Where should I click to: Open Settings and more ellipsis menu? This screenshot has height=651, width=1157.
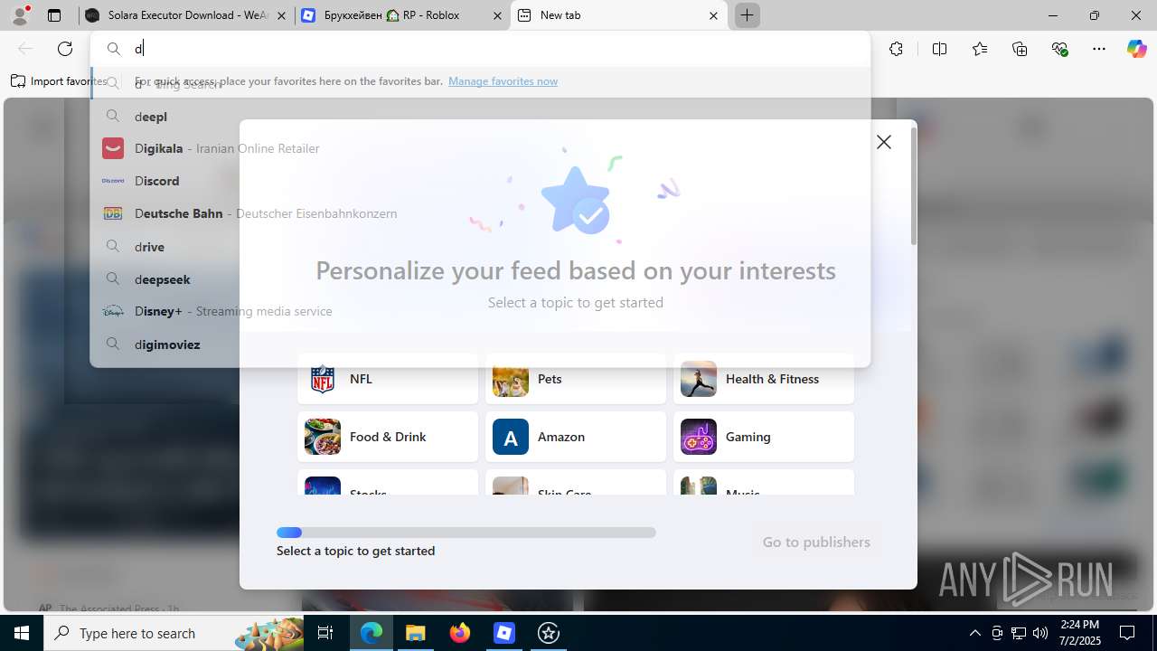pyautogui.click(x=1099, y=49)
